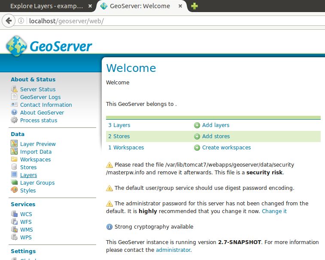This screenshot has height=260, width=325.
Task: Click the Layers blue square icon
Action: tap(14, 175)
